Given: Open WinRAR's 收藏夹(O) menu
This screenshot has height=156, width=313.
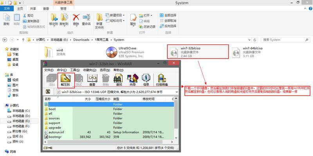Looking at the screenshot, I should (x=90, y=70).
